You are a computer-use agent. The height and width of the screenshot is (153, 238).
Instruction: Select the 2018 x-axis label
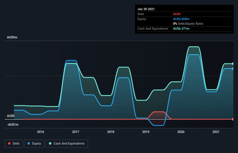tap(111, 132)
